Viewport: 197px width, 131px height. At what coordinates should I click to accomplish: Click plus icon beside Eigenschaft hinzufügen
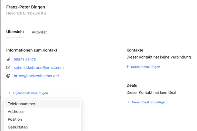[9, 93]
